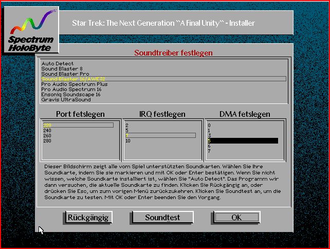Select DMA channel 1
Image resolution: width=330 pixels, height=249 pixels.
209,130
